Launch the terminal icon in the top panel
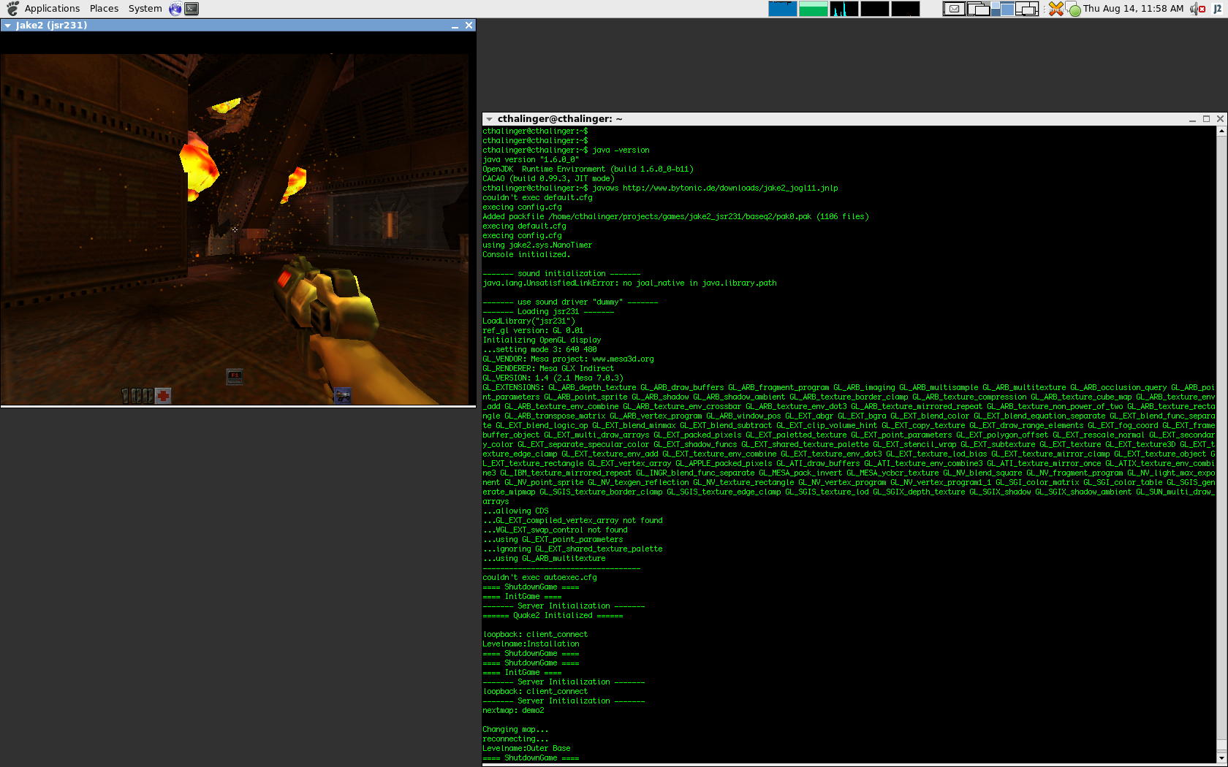The width and height of the screenshot is (1228, 767). [x=192, y=9]
